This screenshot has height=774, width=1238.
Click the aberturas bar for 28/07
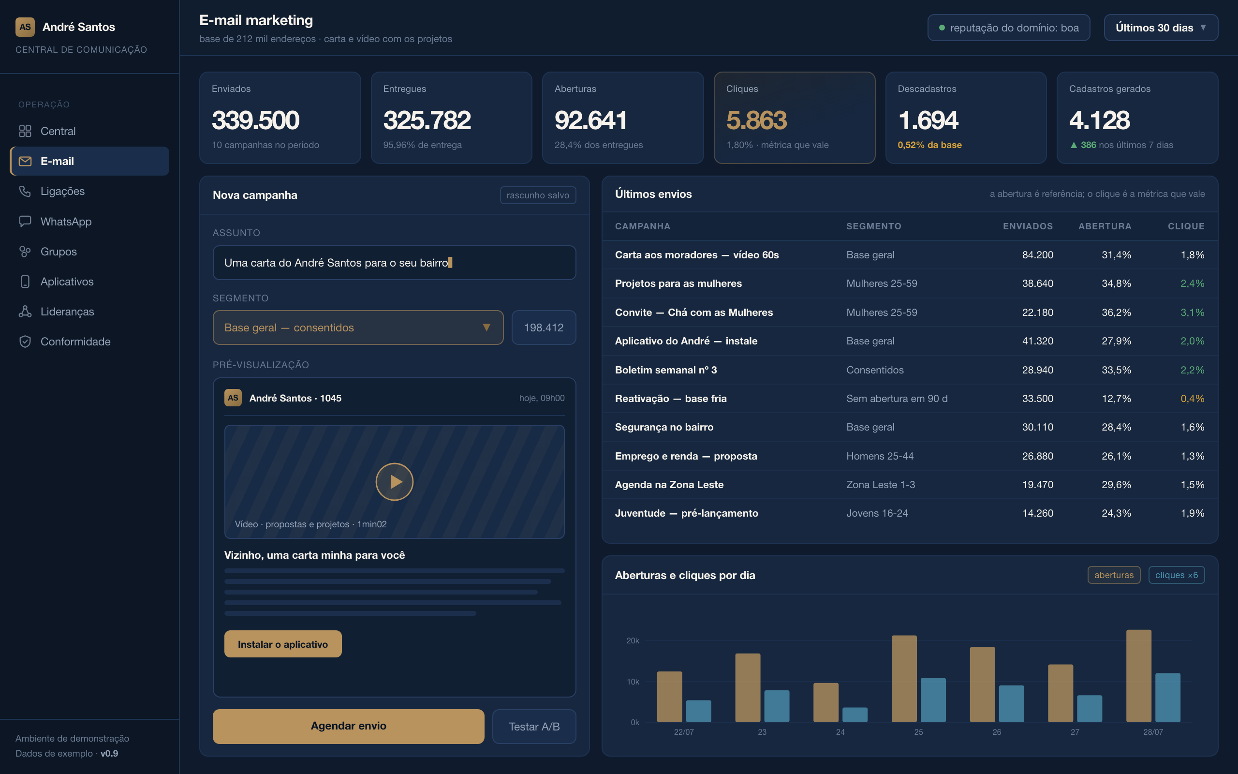click(1139, 676)
